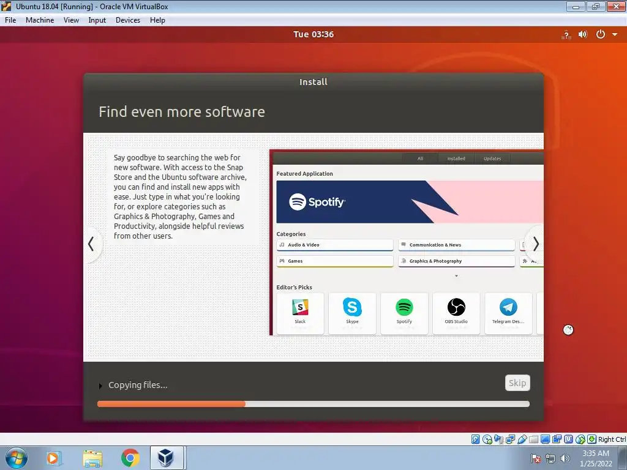Open Google Chrome from taskbar
The image size is (627, 470).
[130, 458]
